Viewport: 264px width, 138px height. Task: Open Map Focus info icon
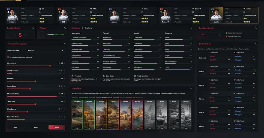point(191,88)
